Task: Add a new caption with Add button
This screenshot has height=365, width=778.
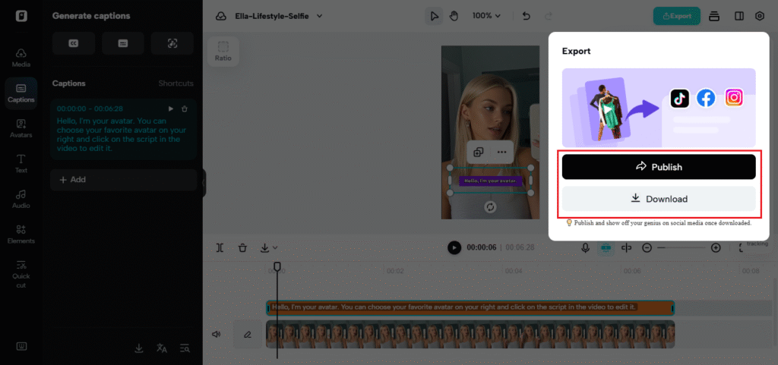Action: pyautogui.click(x=73, y=180)
